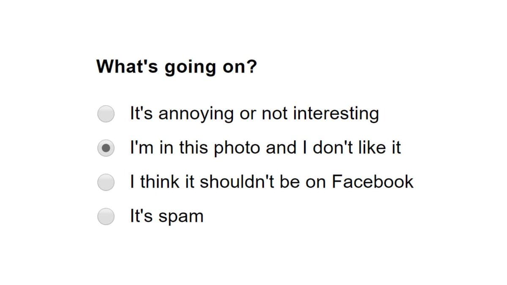Click the "What's going on?" heading
507x285 pixels.
(177, 66)
